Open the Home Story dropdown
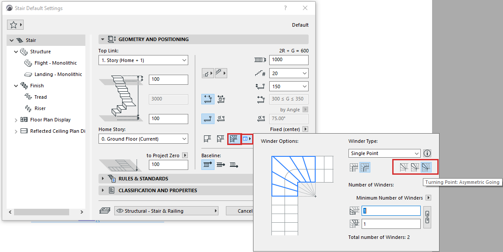This screenshot has height=252, width=503. click(143, 139)
